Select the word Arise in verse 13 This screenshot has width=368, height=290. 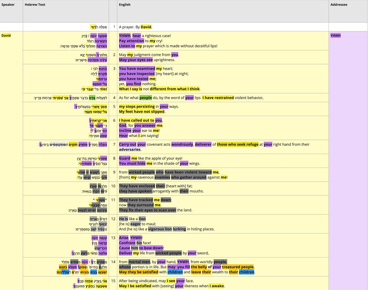coord(123,238)
